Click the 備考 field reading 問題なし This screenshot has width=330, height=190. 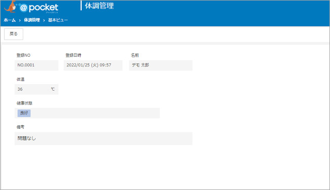pos(104,138)
